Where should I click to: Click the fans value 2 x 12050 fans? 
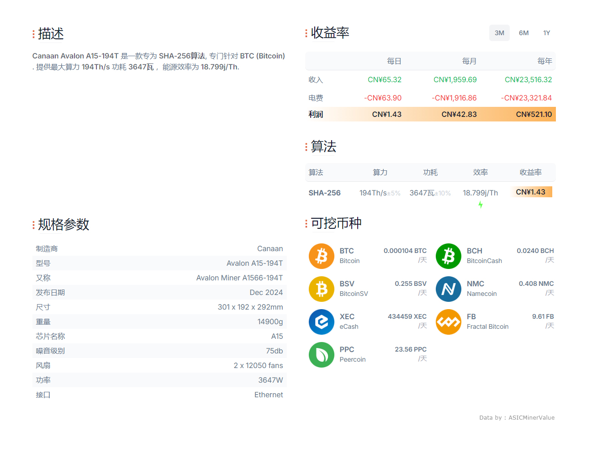pyautogui.click(x=259, y=365)
